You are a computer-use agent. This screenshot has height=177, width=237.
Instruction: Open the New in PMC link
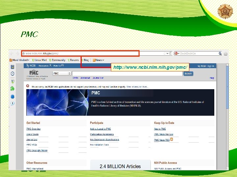click(x=160, y=129)
